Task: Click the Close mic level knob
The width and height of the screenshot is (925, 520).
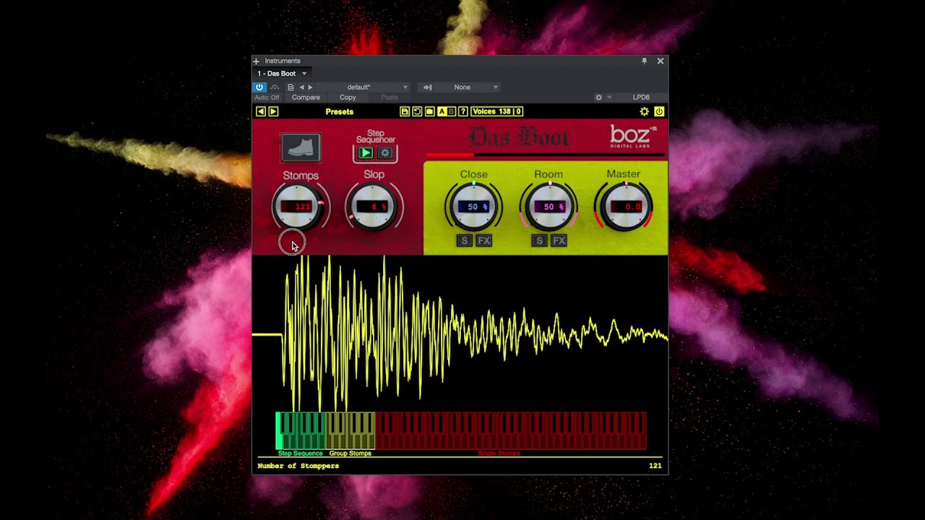Action: 473,207
